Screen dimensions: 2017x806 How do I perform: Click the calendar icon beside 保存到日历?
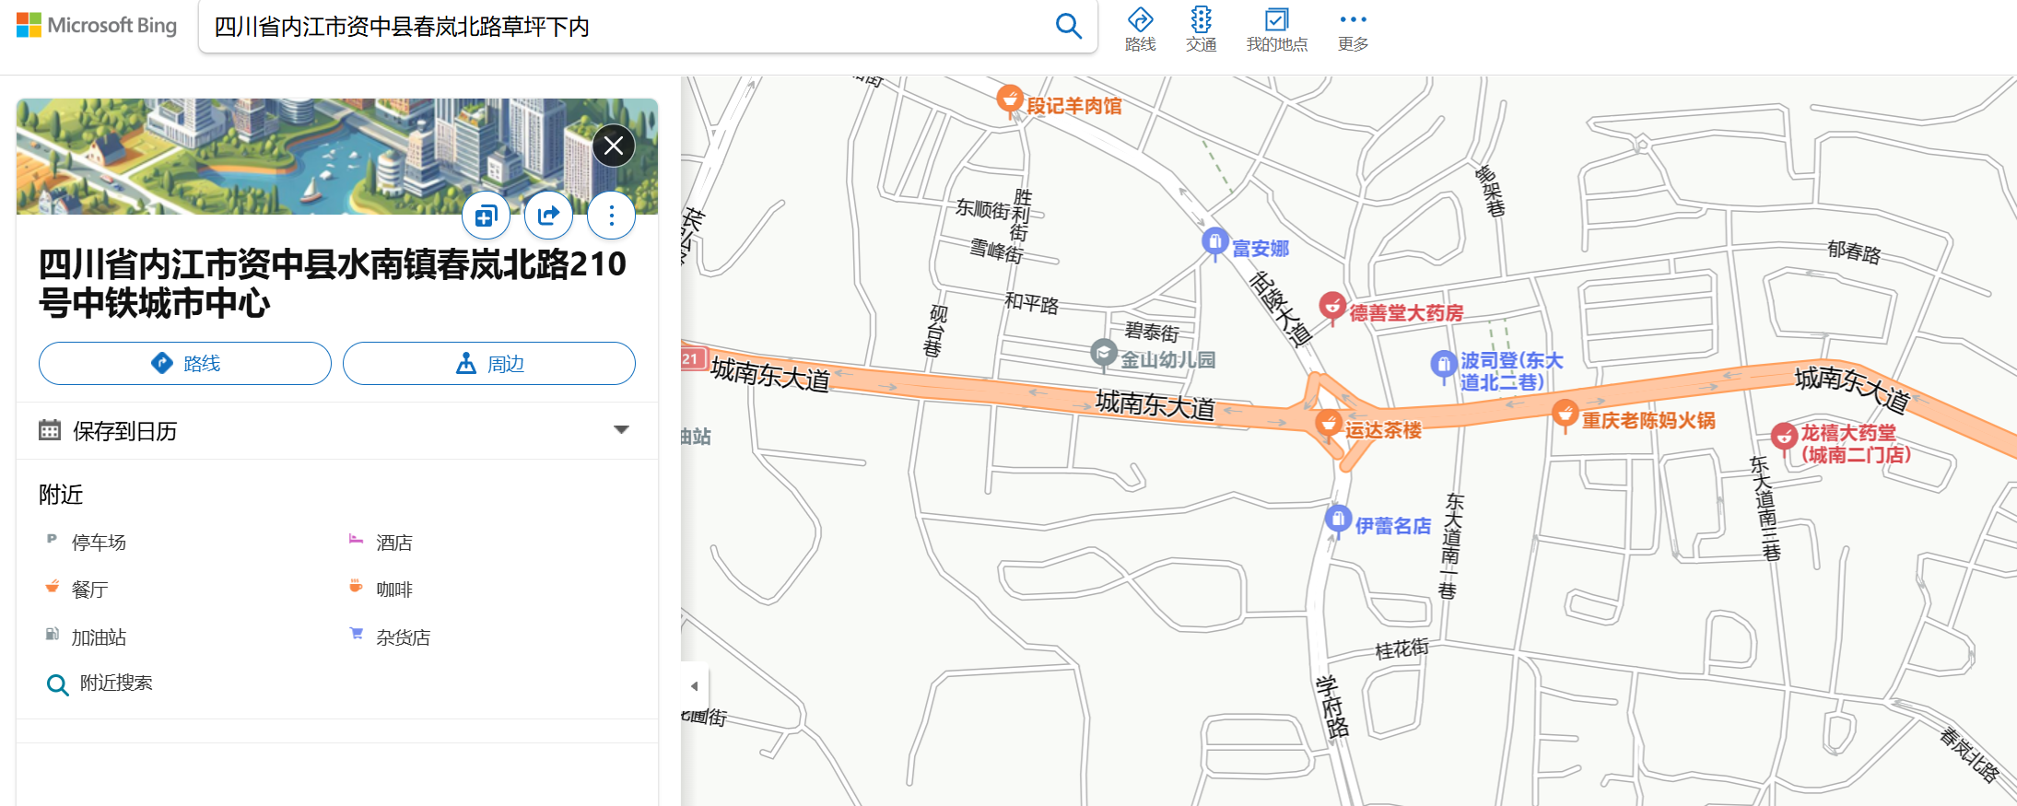click(x=50, y=430)
